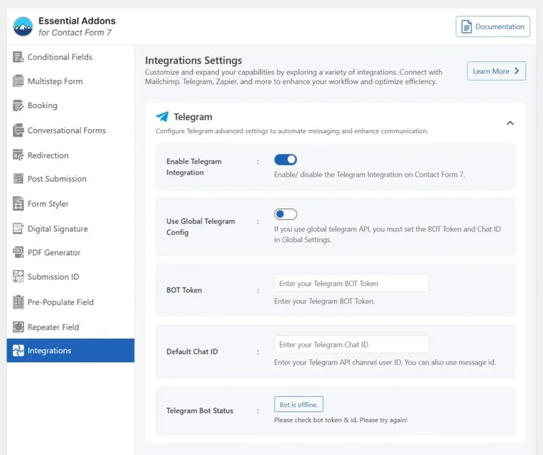The image size is (543, 455).
Task: Select Repeater Field in the sidebar
Action: (x=70, y=327)
